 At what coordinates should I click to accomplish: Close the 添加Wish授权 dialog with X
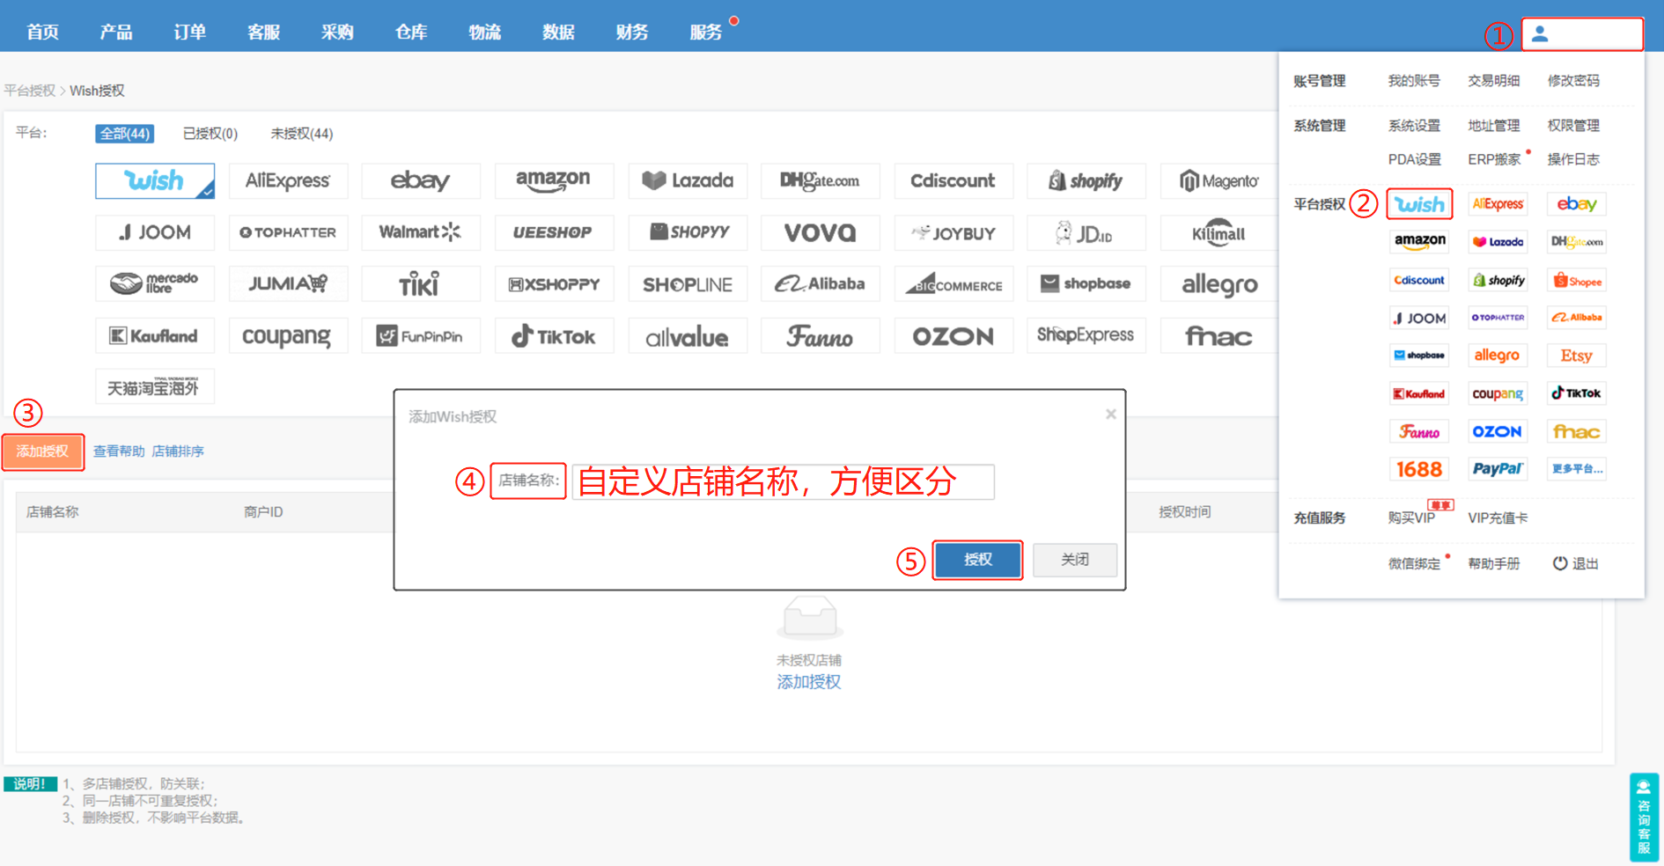(x=1111, y=414)
